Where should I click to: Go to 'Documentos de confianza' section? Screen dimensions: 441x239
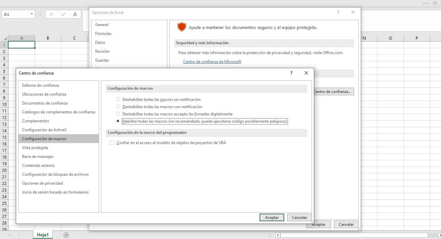click(x=59, y=103)
